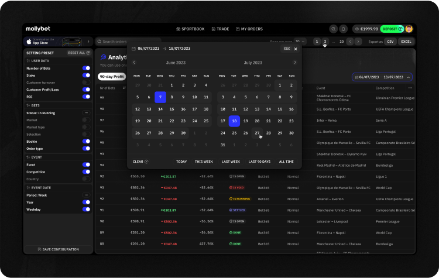Click the user avatar icon
Image resolution: width=439 pixels, height=278 pixels.
tap(409, 29)
